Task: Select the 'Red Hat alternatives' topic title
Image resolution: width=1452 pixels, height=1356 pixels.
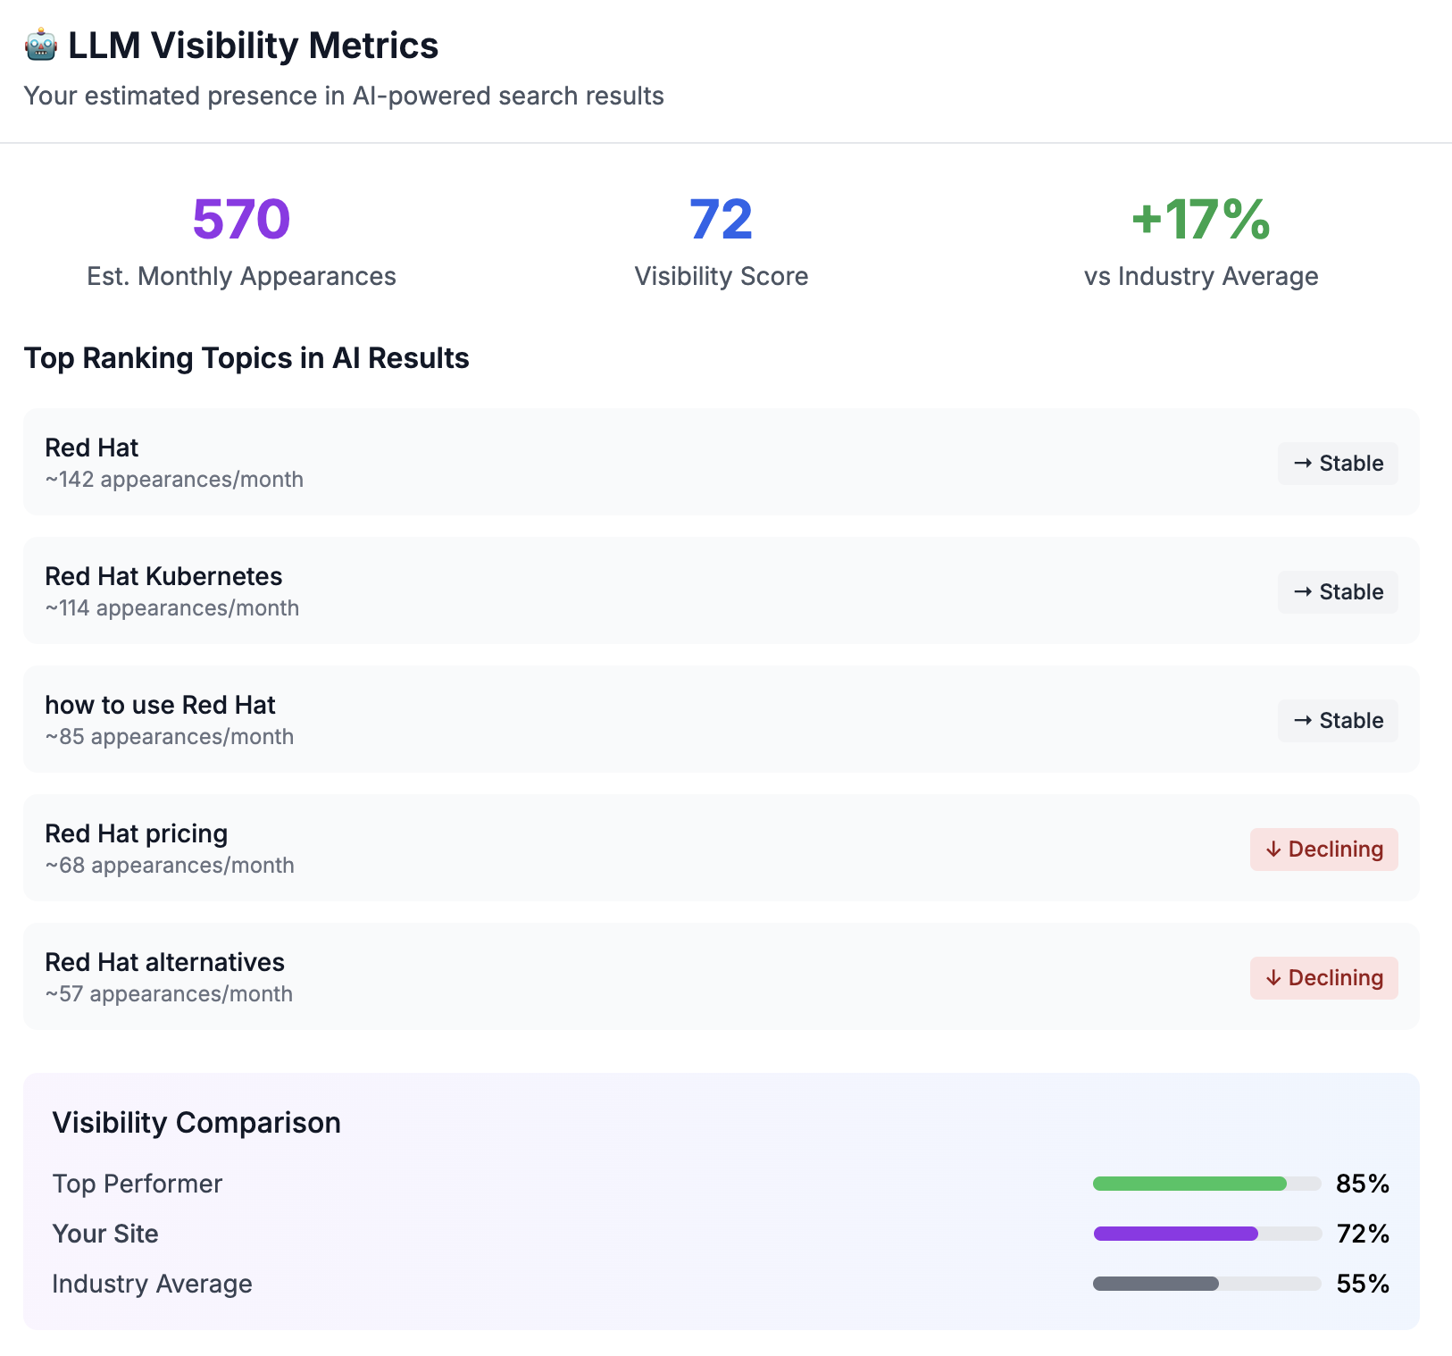Action: coord(164,962)
